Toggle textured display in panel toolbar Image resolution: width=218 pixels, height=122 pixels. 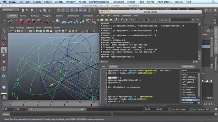(66, 31)
